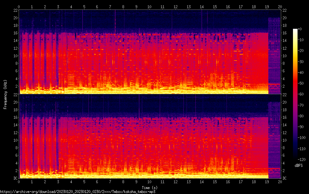Click the 8 kHz label on lower channel's right axis

(283, 148)
